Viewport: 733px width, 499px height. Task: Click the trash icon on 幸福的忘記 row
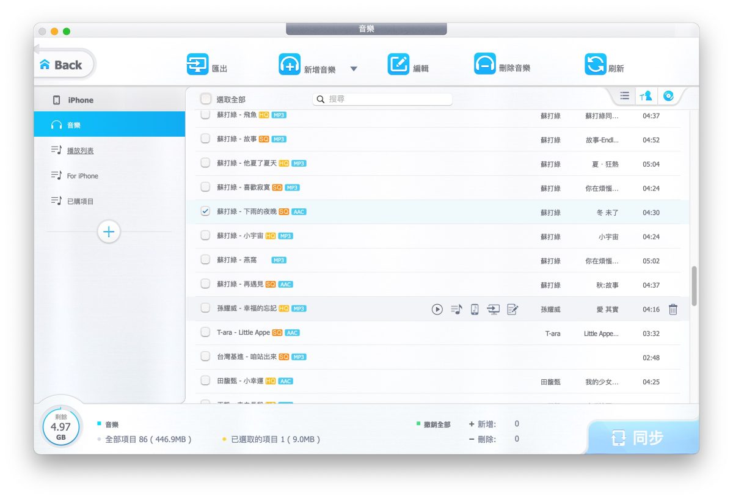click(673, 310)
